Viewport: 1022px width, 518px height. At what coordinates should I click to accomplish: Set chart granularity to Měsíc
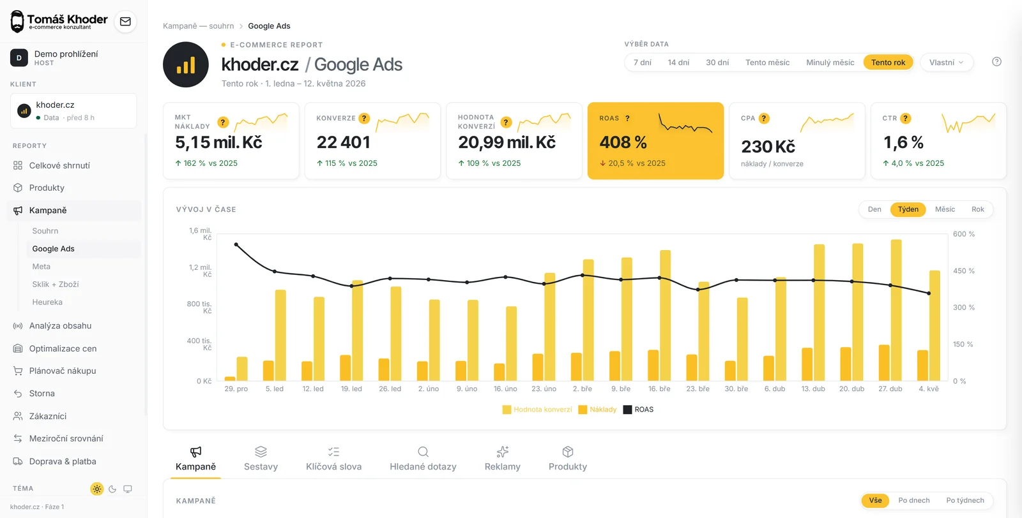(x=945, y=209)
